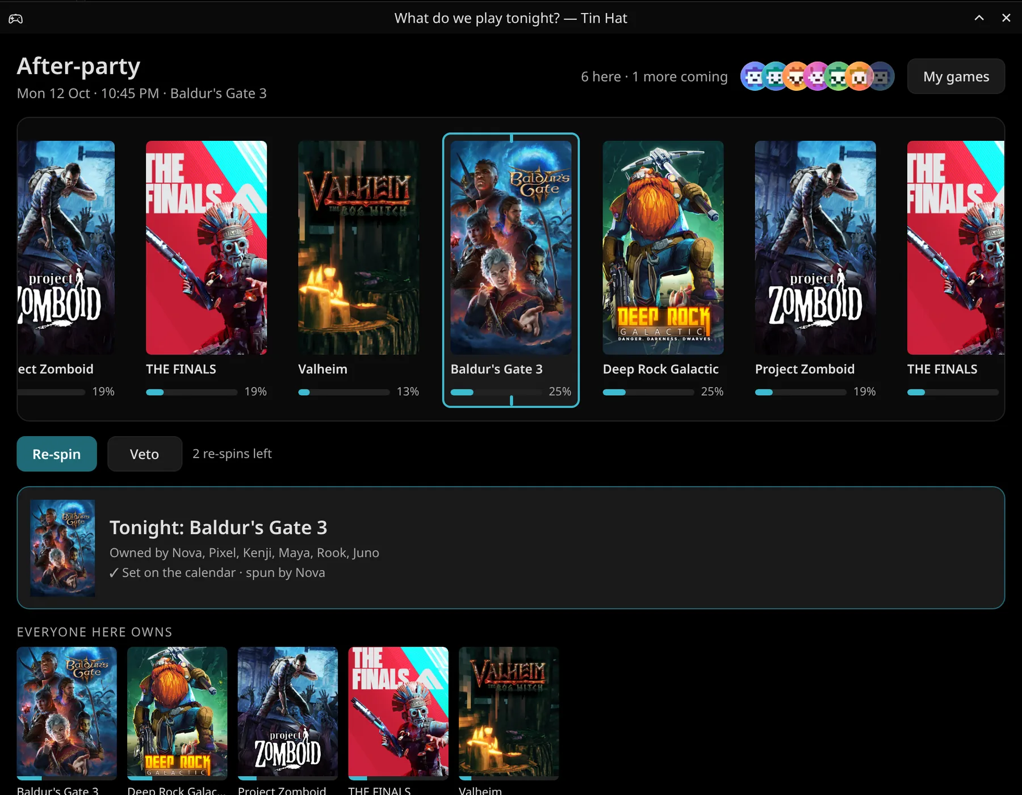Click 'Mon 12 Oct · 10:45 PM' session details
1022x795 pixels.
[142, 93]
